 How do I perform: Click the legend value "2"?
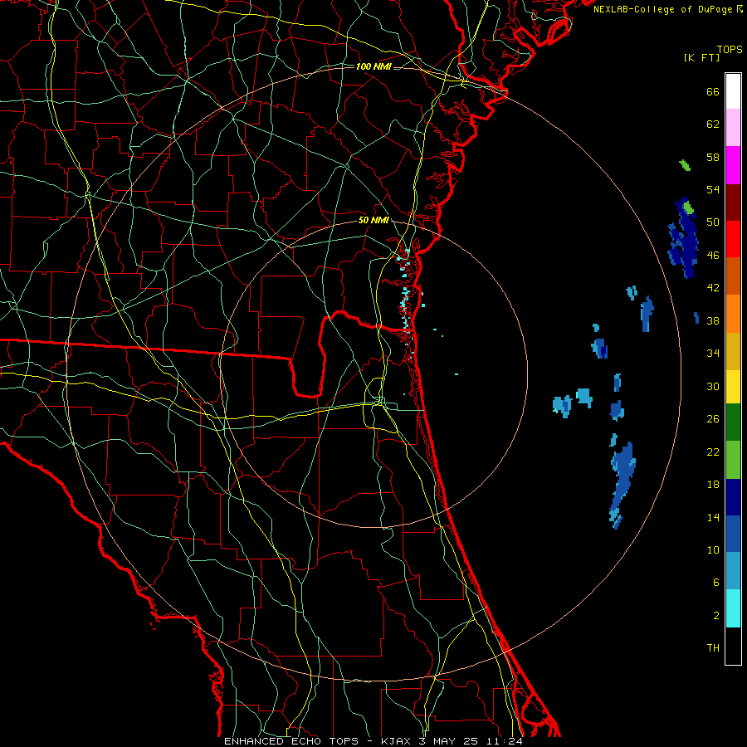pos(716,616)
